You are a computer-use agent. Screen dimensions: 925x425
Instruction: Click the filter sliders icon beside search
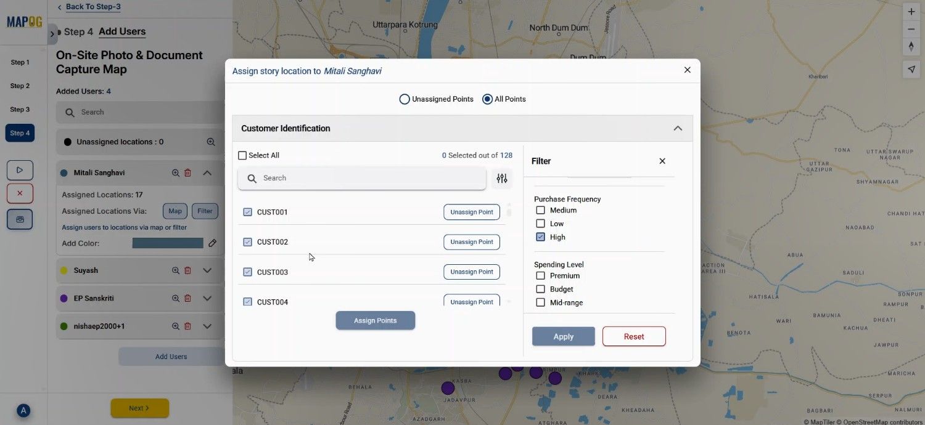[x=502, y=179]
